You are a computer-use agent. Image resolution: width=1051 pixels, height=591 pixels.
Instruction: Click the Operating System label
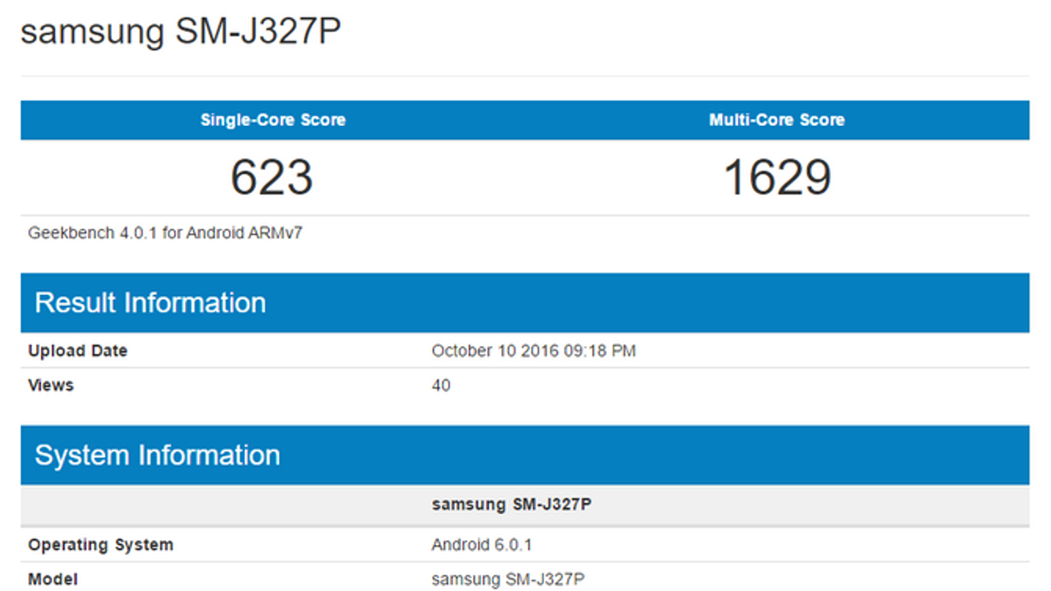pos(101,545)
